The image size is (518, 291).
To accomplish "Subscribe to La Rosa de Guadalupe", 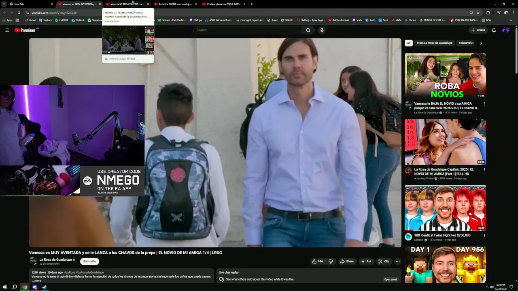I will coord(89,261).
